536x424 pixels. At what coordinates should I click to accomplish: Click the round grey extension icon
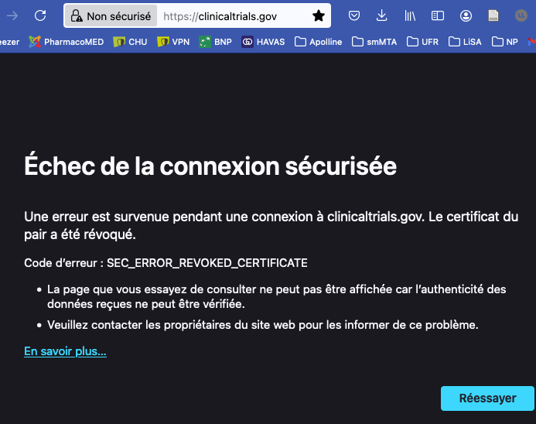[521, 15]
